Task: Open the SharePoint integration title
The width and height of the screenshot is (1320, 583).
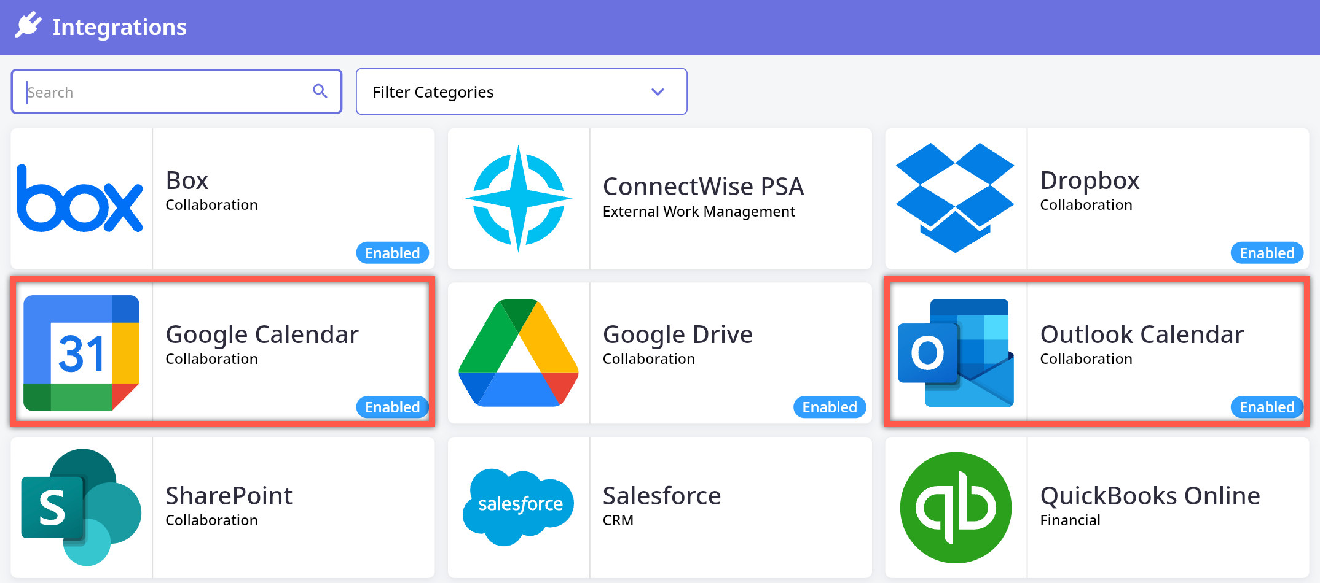Action: (229, 495)
